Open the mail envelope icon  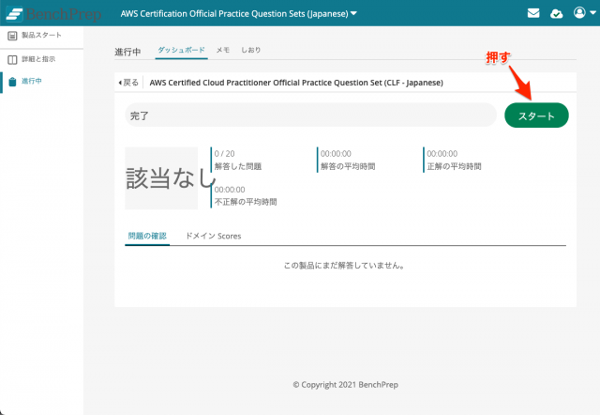pyautogui.click(x=533, y=13)
